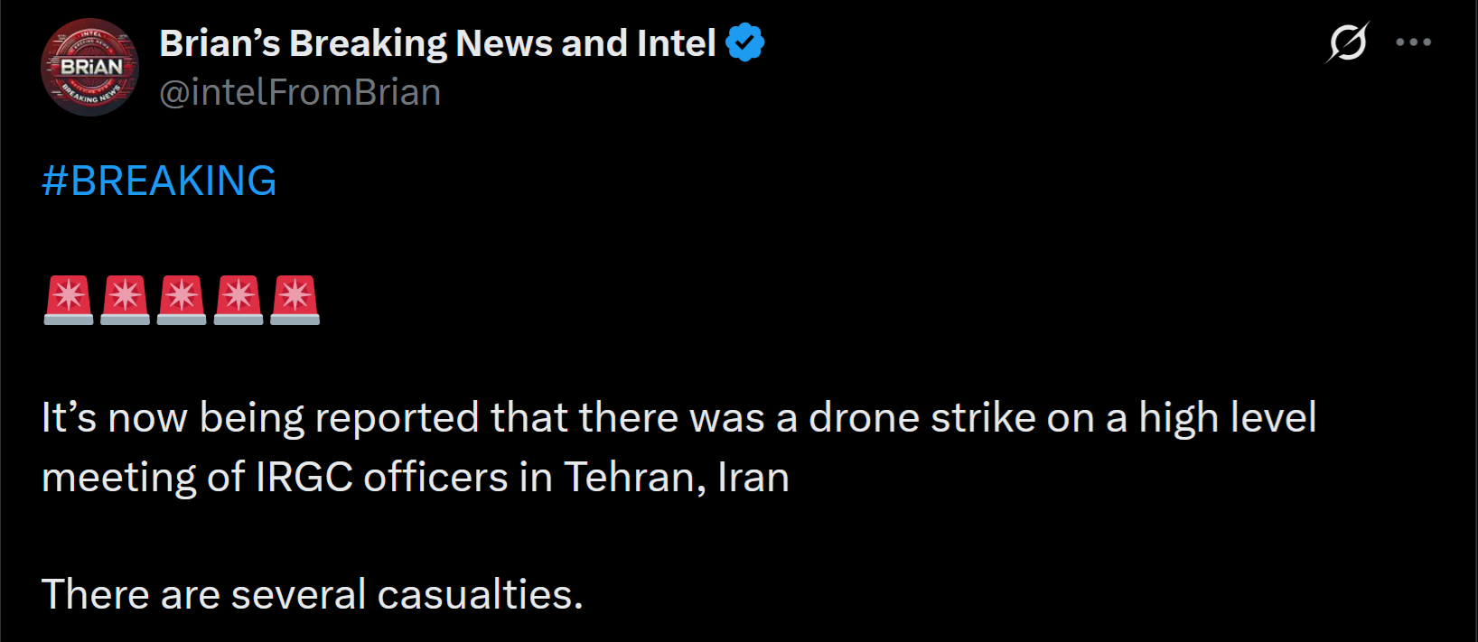
Task: Click the words "It's now being reported"
Action: coord(261,419)
